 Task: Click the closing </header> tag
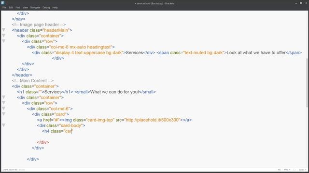pos(22,75)
